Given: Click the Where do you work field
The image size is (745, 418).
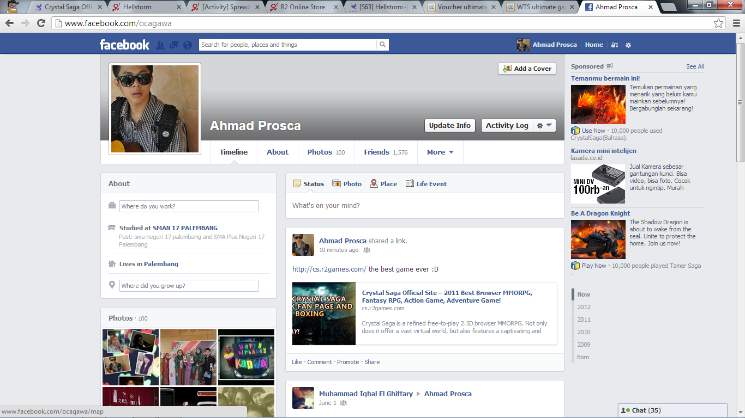Looking at the screenshot, I should coord(189,206).
